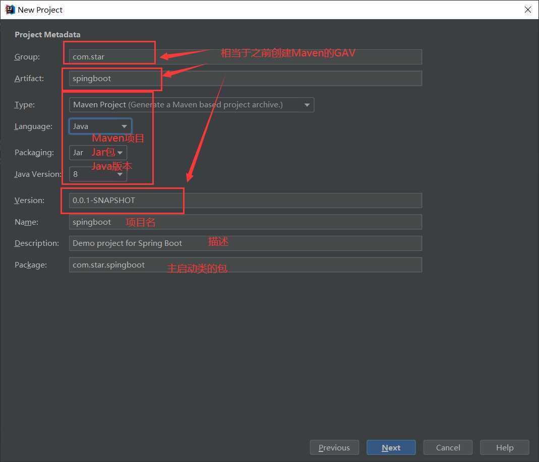
Task: Click the Version label
Action: coord(30,200)
